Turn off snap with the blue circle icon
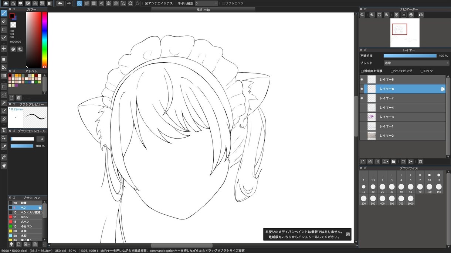The image size is (451, 253). (79, 3)
